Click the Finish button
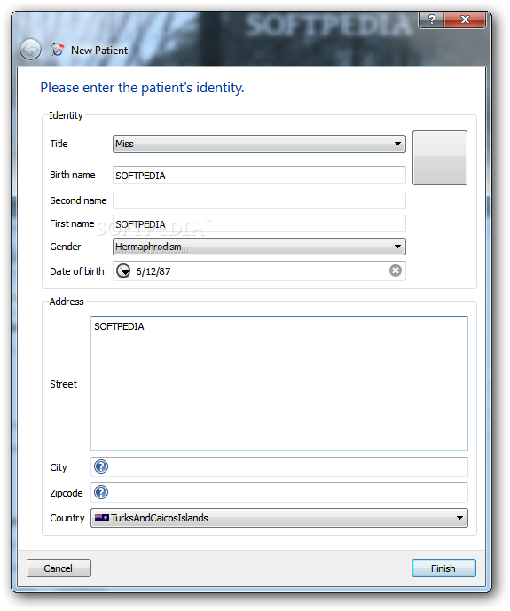The image size is (510, 611). tap(443, 568)
